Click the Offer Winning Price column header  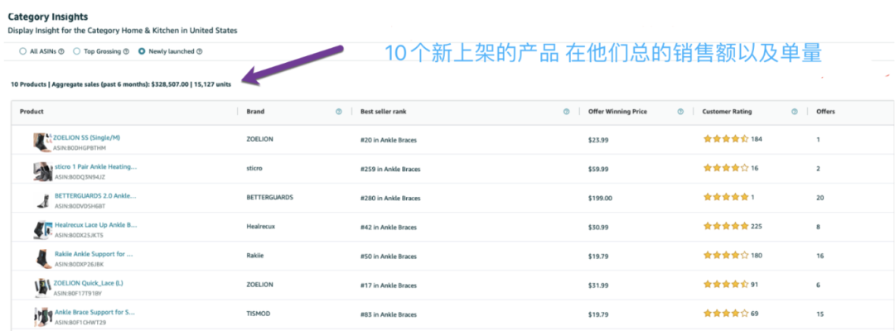617,112
